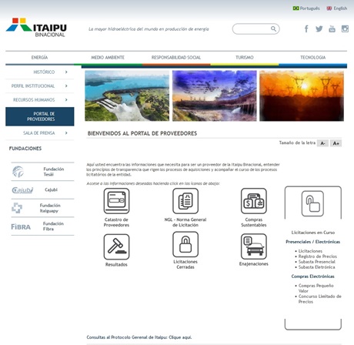
Task: Click the aerial dam spillway photo
Action: click(127, 95)
